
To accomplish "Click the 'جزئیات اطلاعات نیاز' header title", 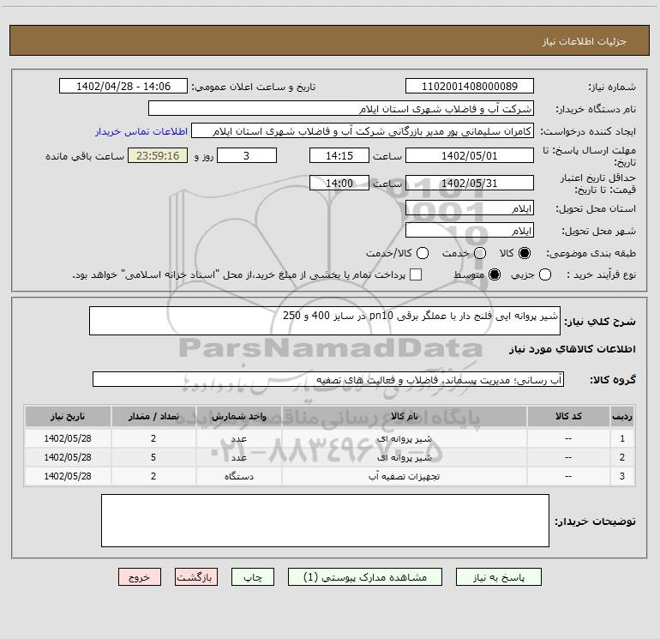I will click(x=585, y=41).
